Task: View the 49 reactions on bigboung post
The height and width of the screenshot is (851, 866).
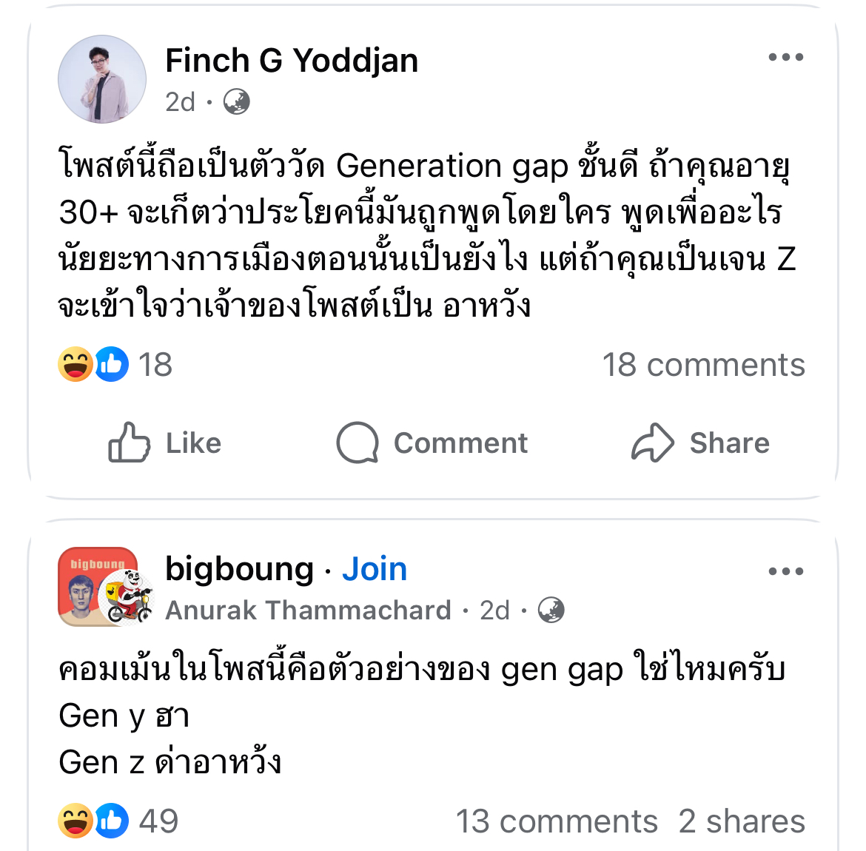Action: [x=118, y=821]
